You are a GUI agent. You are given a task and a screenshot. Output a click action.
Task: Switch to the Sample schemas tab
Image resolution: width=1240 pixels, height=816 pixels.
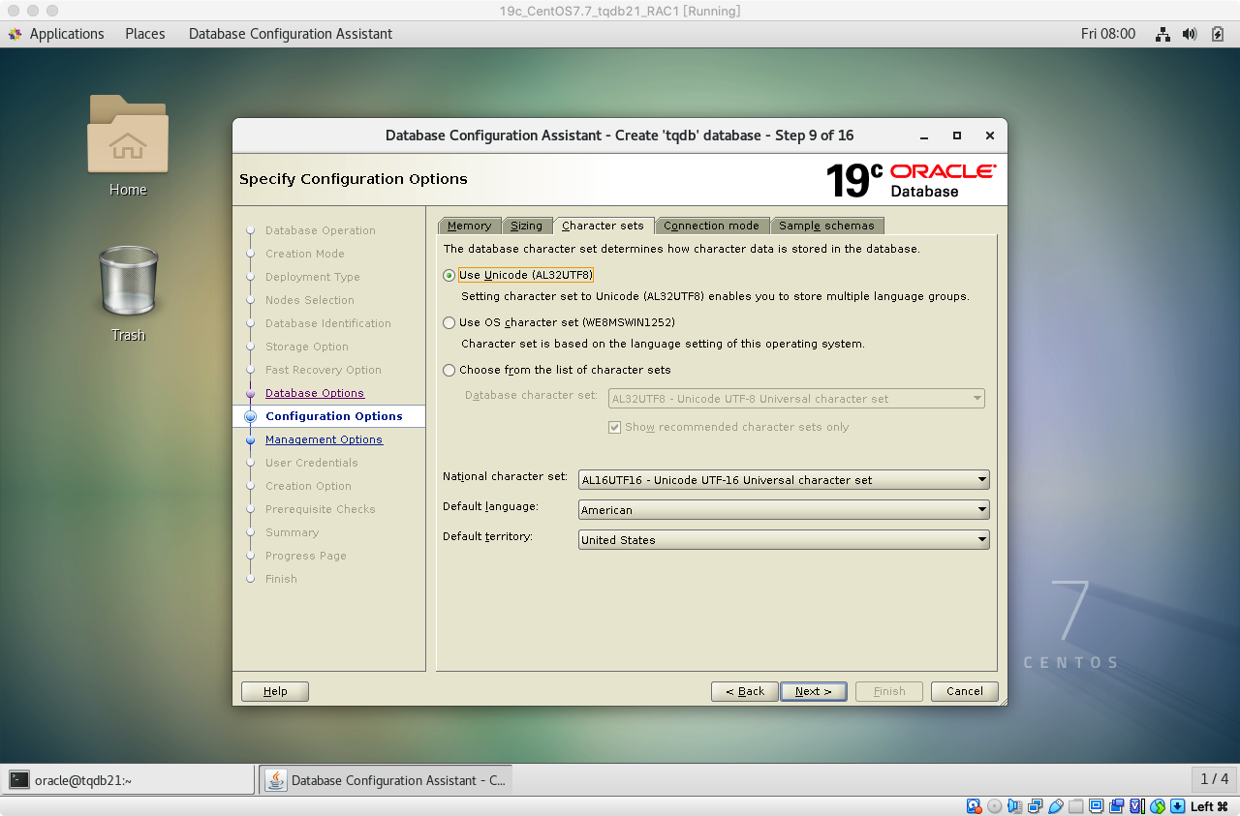click(826, 226)
